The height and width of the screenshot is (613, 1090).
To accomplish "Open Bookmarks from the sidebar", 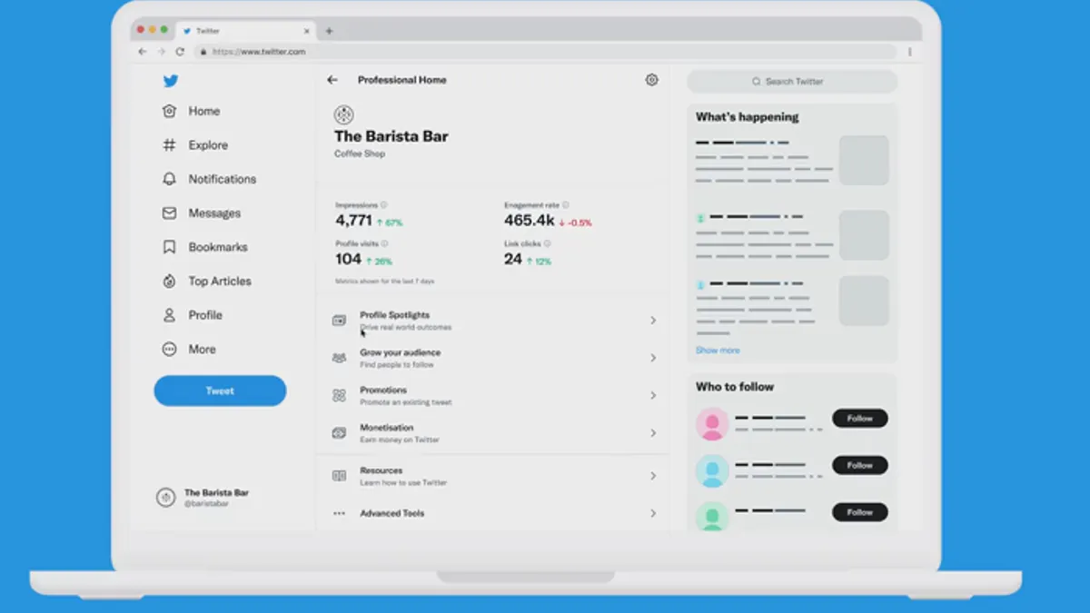I will pos(204,247).
